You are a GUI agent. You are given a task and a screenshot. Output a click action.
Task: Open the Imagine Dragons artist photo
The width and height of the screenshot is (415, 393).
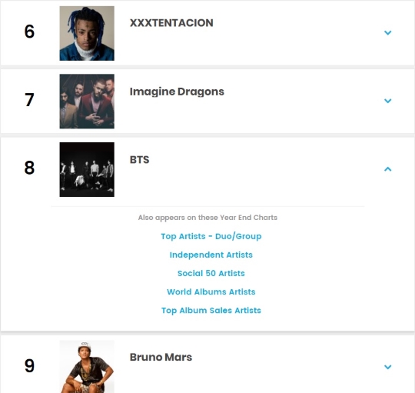tap(87, 102)
